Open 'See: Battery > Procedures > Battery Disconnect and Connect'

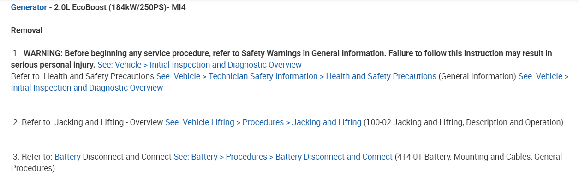[283, 157]
